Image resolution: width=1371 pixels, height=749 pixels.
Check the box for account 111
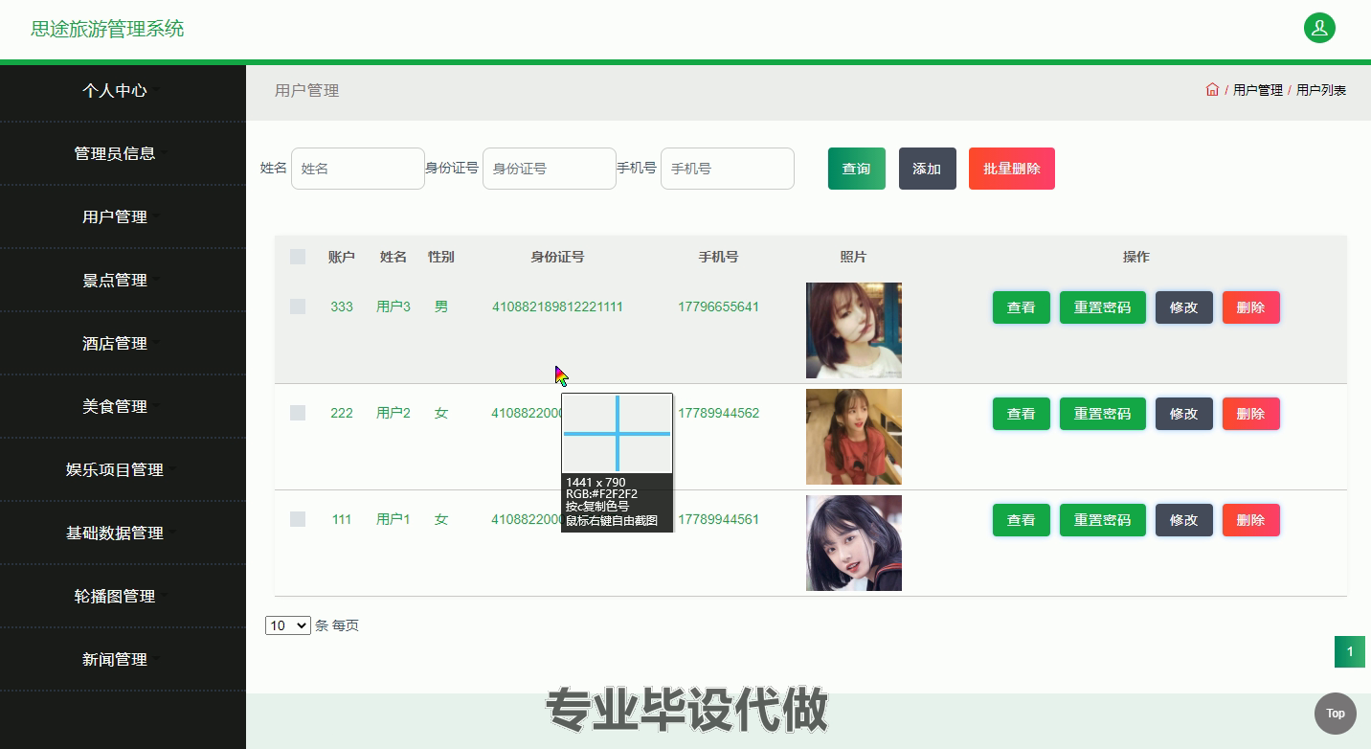(298, 519)
